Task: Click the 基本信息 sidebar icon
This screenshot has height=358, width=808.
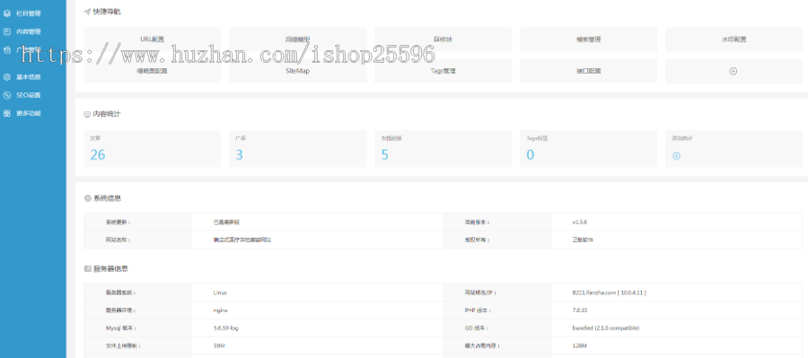Action: 6,77
